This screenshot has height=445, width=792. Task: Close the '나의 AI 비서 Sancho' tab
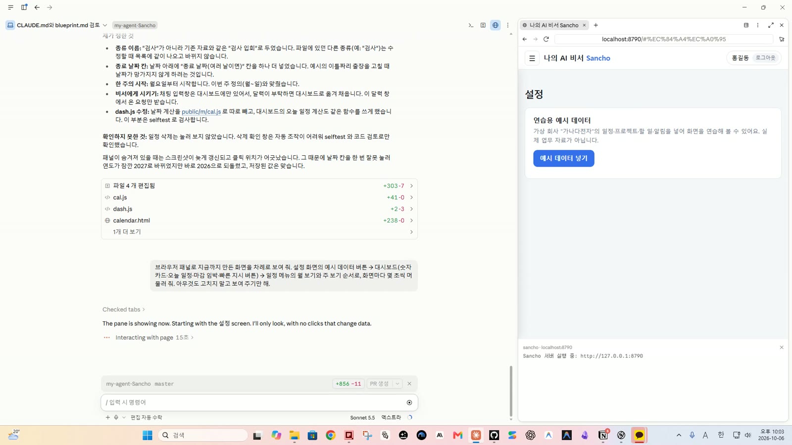[584, 25]
